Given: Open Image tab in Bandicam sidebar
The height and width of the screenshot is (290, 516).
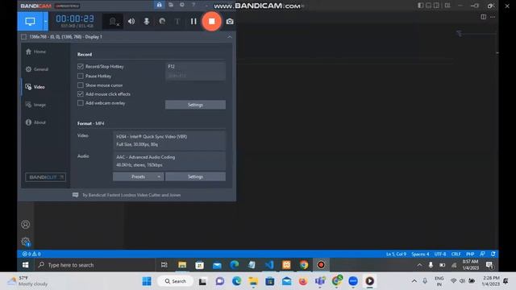Looking at the screenshot, I should pyautogui.click(x=35, y=105).
